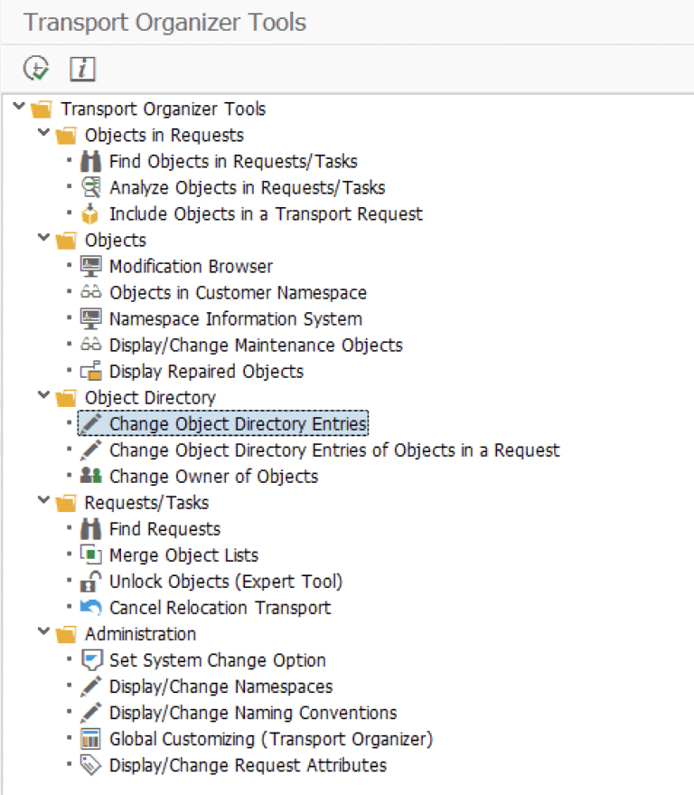Click the Change Owner of Objects people icon
This screenshot has height=795, width=694.
(94, 476)
